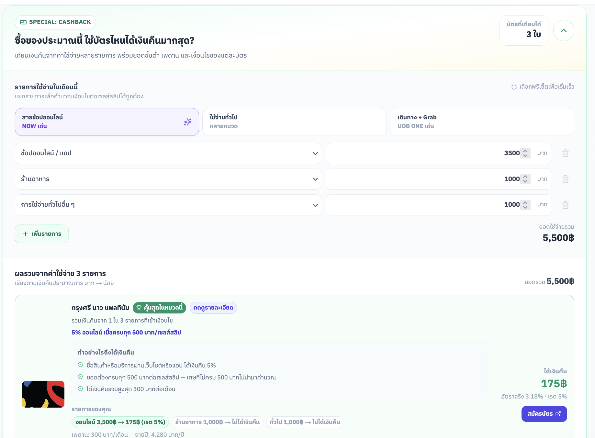This screenshot has height=438, width=595.
Task: Click the check icon beside ได้เงินคืนรวมสูงสุด 300 บาท
Action: 80,389
